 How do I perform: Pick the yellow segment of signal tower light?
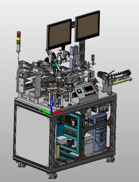coord(18,38)
